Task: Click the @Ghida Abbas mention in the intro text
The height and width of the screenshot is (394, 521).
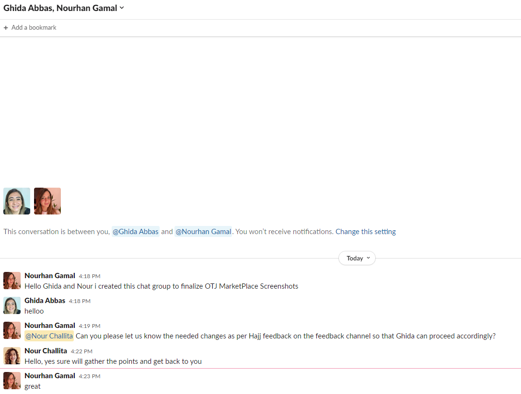Action: 135,232
